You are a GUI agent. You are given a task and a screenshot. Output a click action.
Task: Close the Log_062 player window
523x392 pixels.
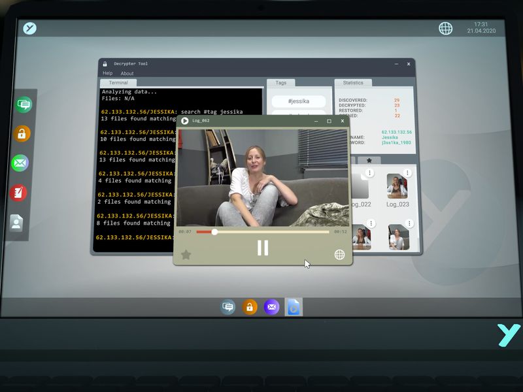tap(342, 121)
